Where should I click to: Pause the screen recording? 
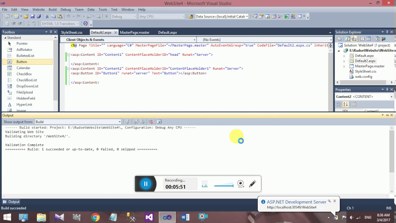[x=145, y=184]
